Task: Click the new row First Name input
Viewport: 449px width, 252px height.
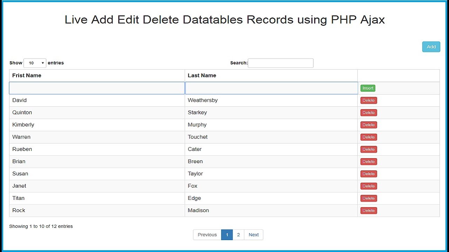Action: [x=97, y=88]
